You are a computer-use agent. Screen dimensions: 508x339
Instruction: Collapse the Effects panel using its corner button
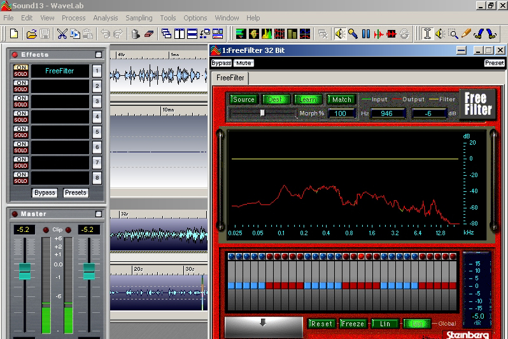(x=99, y=55)
